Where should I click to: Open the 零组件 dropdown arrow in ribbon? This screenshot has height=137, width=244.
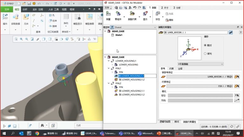124,17
